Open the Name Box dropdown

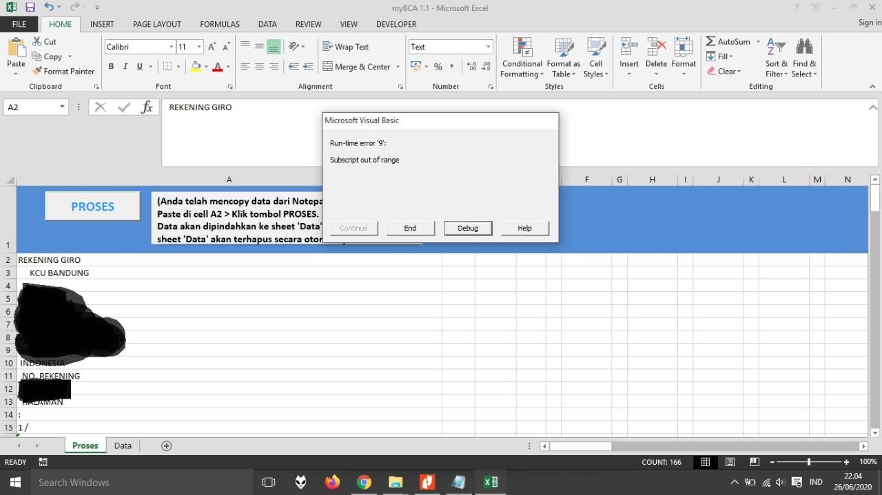tap(62, 107)
